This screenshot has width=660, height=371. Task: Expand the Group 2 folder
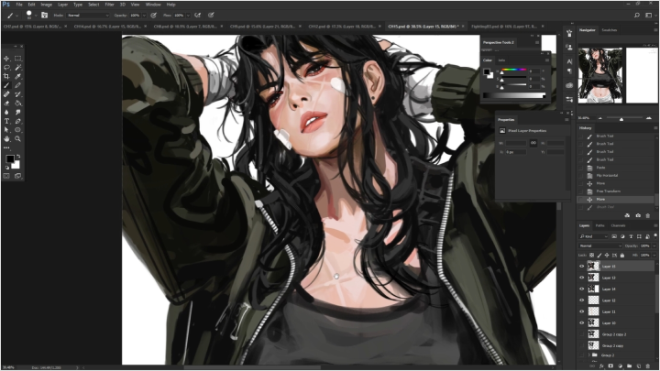pyautogui.click(x=588, y=355)
